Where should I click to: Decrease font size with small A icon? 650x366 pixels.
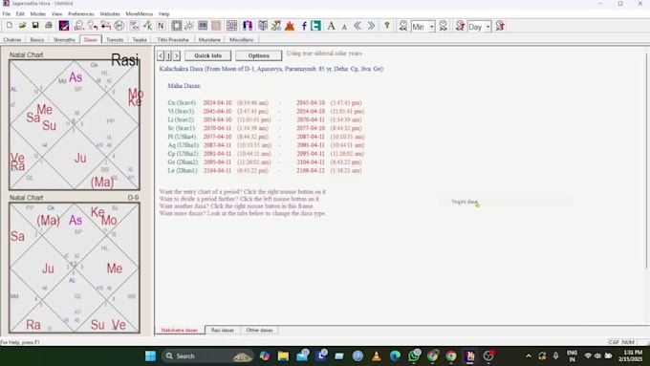pos(344,27)
